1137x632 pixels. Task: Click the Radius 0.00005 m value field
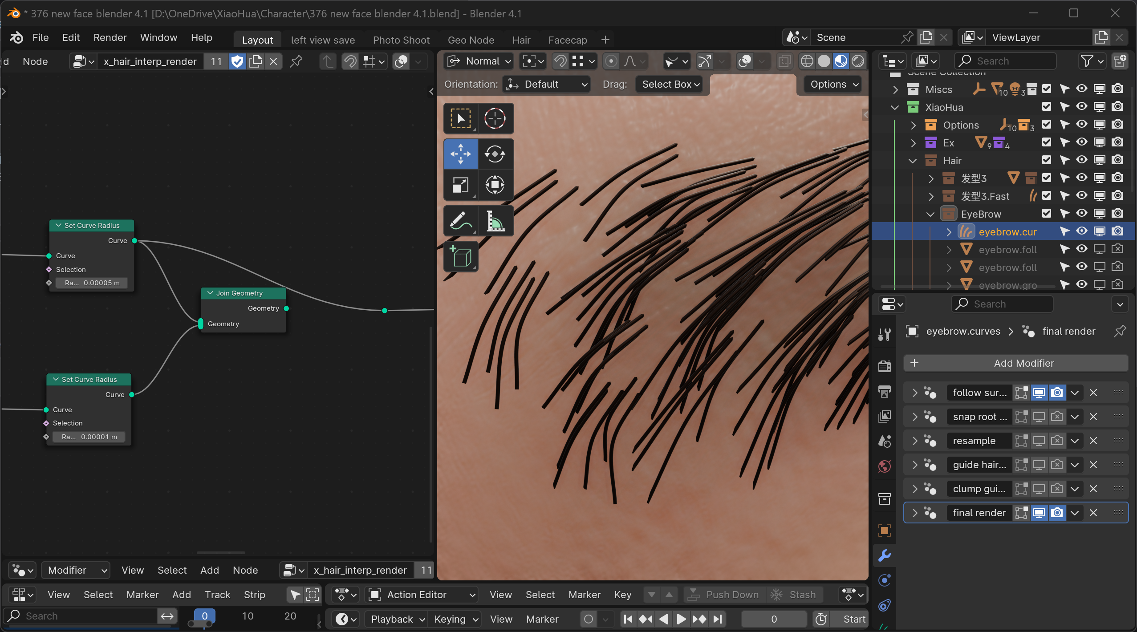pos(92,283)
